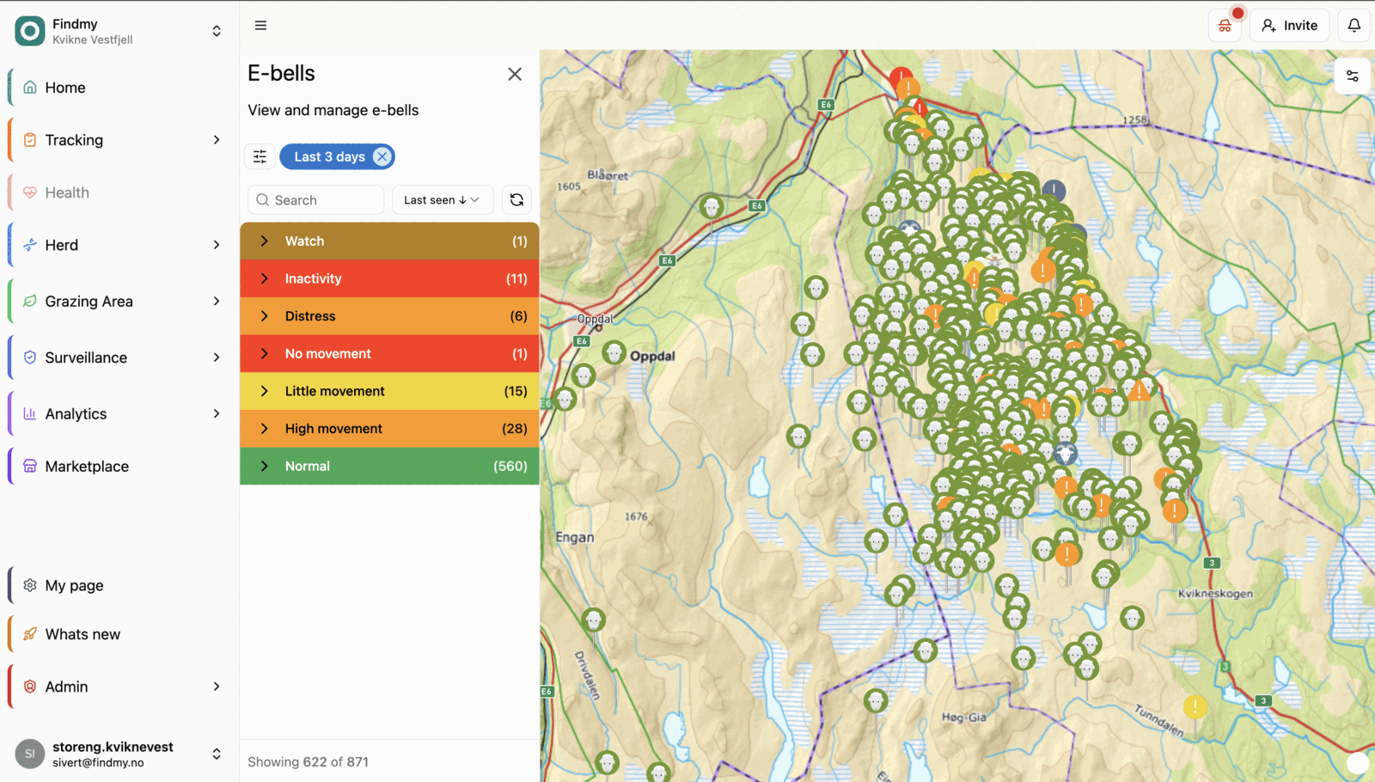Open the Kvikne Vestfjell organization switcher
Viewport: 1375px width, 782px height.
tap(119, 31)
